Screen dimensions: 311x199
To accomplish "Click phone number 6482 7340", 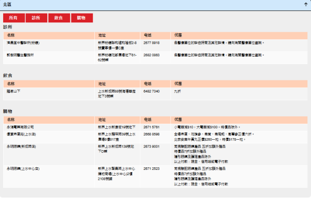I will tap(151, 91).
